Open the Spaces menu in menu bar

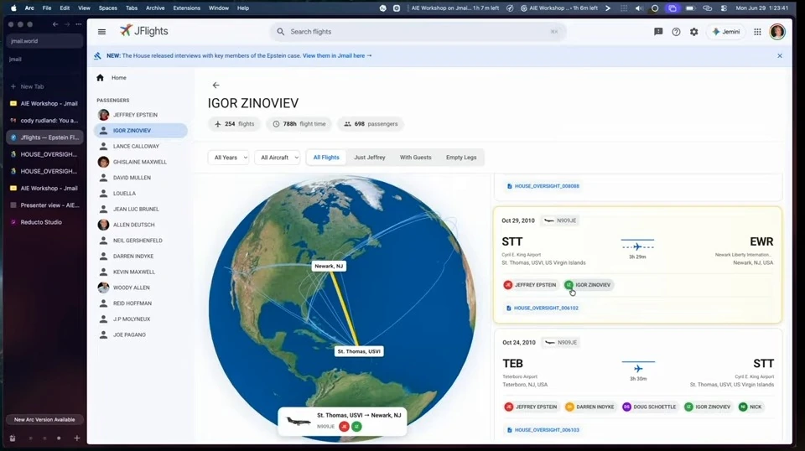(108, 8)
